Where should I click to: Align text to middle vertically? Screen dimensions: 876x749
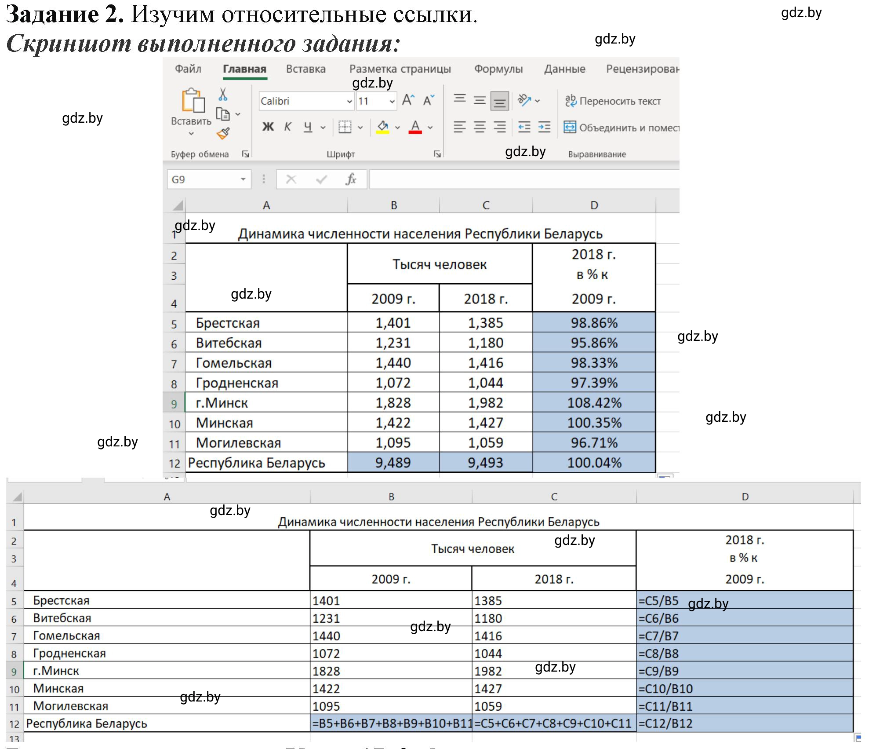(x=480, y=101)
